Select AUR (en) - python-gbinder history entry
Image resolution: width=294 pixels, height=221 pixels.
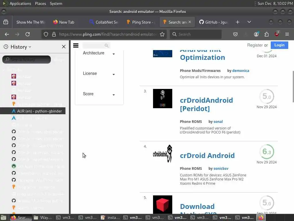pos(33,111)
